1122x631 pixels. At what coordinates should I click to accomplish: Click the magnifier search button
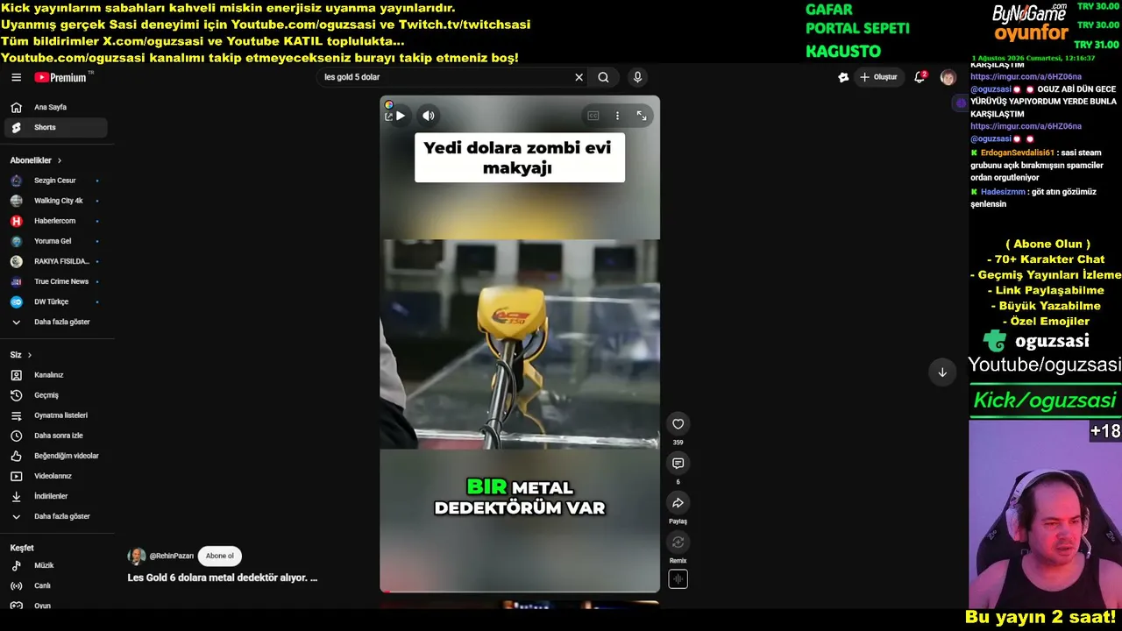point(603,77)
